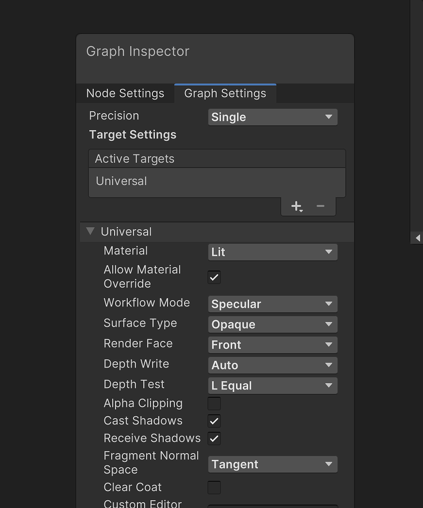Collapse the Universal section triangle

[90, 231]
